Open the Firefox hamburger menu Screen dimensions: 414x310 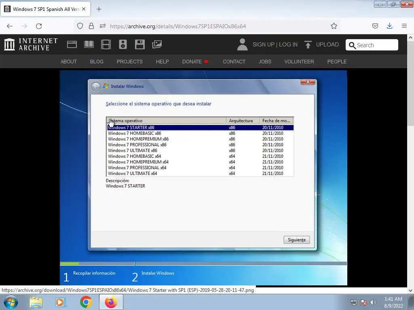click(x=404, y=26)
